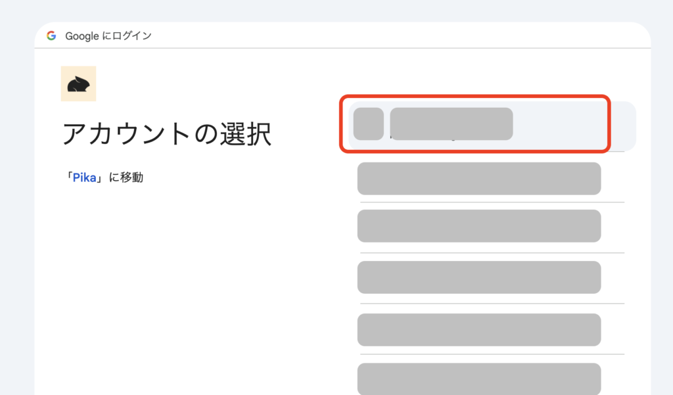The height and width of the screenshot is (395, 673).
Task: Click the word 'アカウント' in the heading
Action: tap(124, 134)
